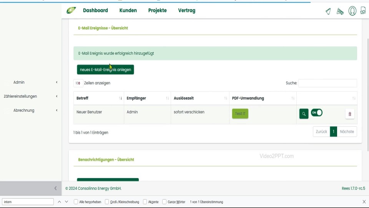Image resolution: width=369 pixels, height=208 pixels.
Task: Open the rows-per-page 'Zeilen anzeigen' dropdown
Action: point(78,83)
